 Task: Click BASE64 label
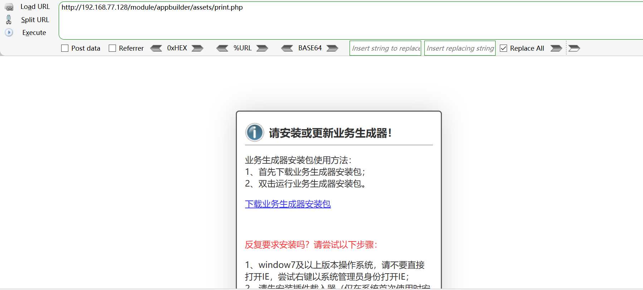coord(310,48)
